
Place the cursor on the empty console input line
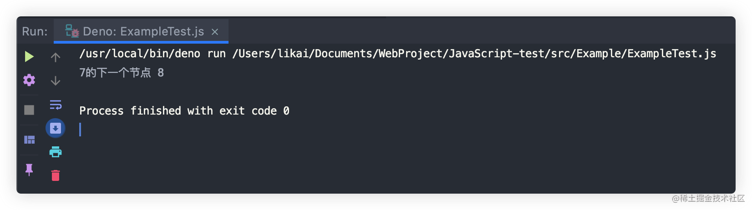(x=80, y=130)
